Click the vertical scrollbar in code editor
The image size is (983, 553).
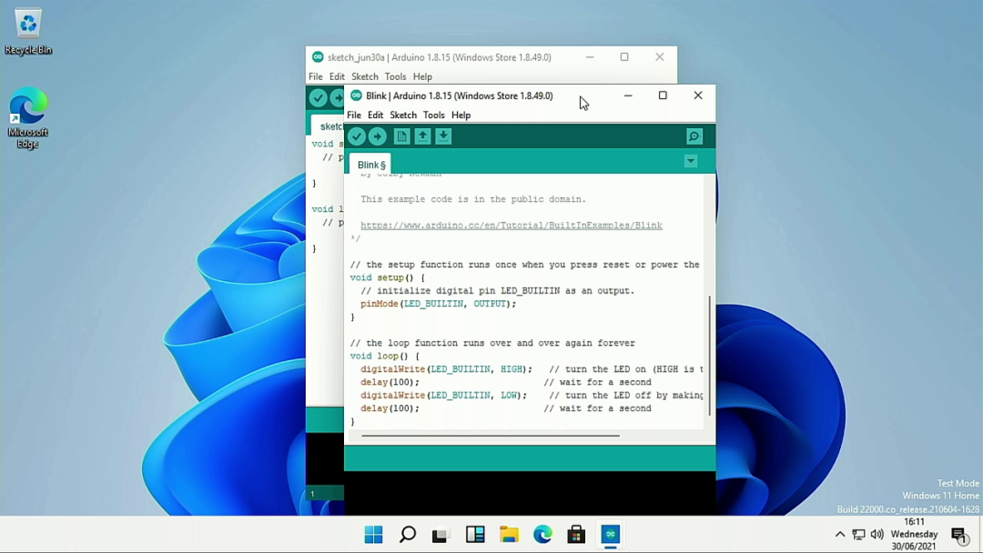(x=710, y=355)
